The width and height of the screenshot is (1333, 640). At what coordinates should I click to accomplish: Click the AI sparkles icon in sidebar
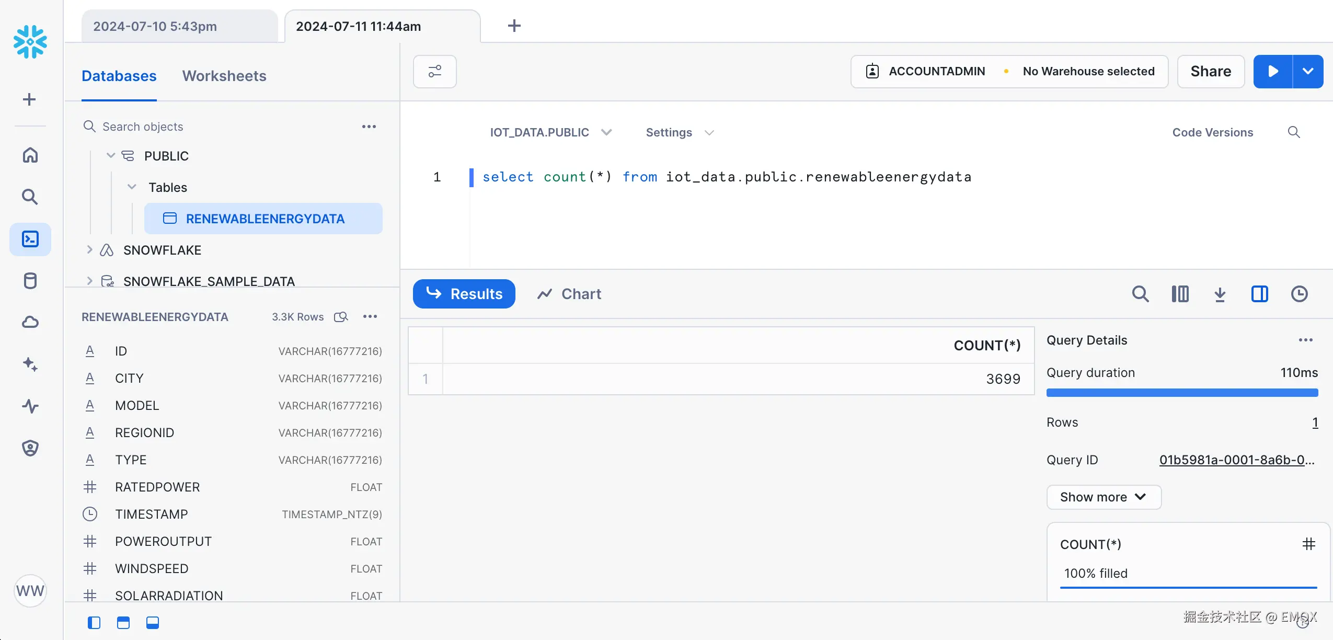tap(30, 364)
